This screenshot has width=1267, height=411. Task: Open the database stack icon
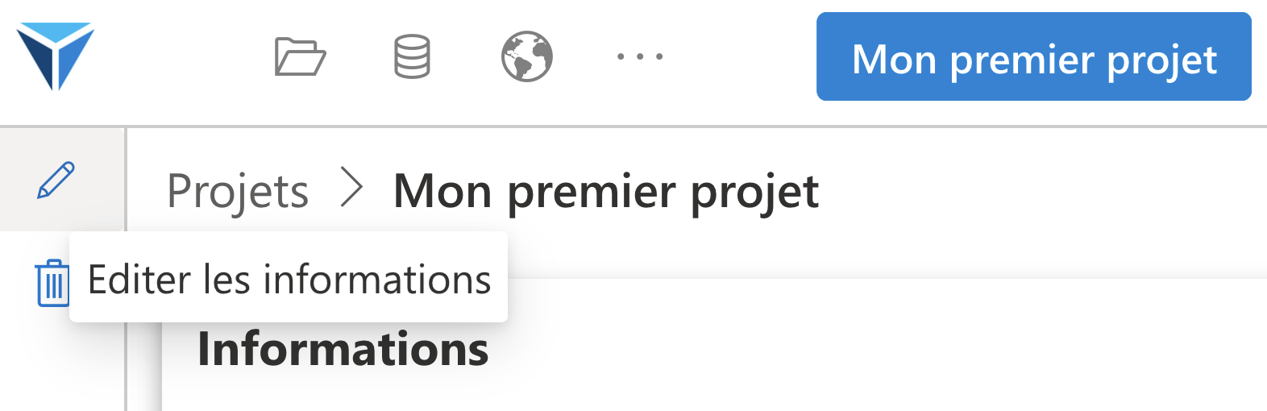tap(412, 56)
